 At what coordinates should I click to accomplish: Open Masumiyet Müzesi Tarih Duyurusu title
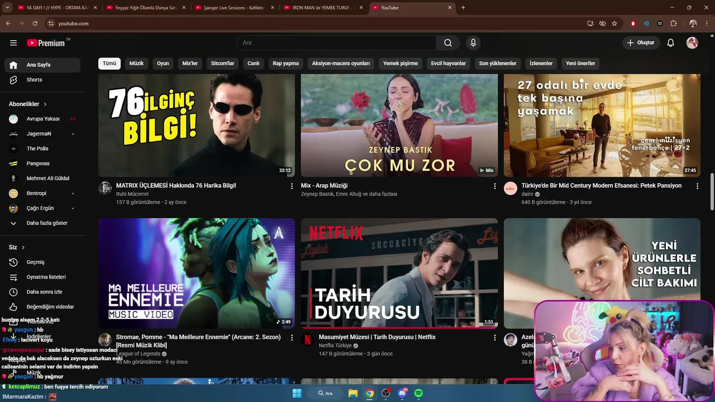[377, 337]
